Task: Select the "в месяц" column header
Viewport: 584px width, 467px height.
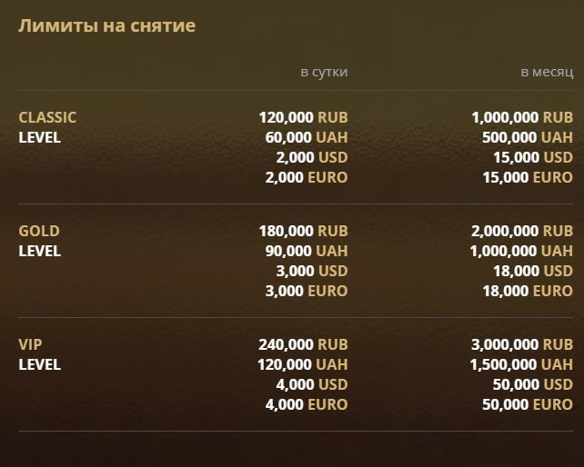Action: pyautogui.click(x=547, y=71)
